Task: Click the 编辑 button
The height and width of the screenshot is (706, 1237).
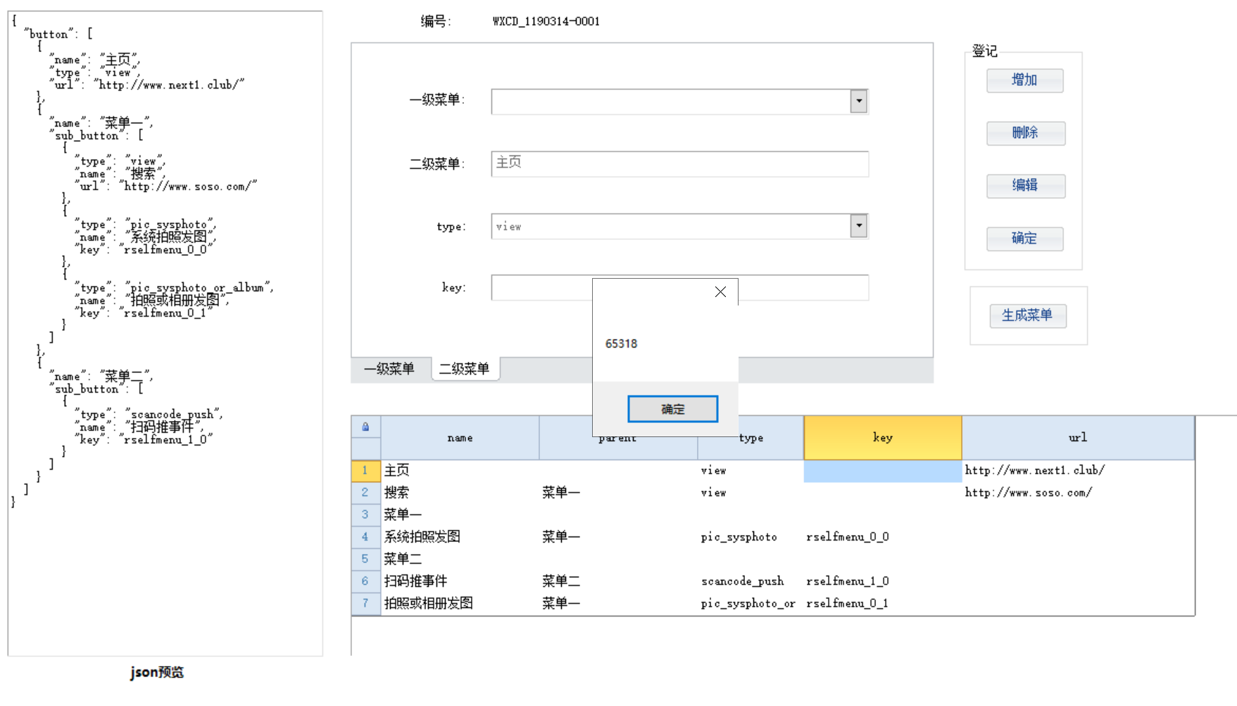Action: pyautogui.click(x=1025, y=186)
